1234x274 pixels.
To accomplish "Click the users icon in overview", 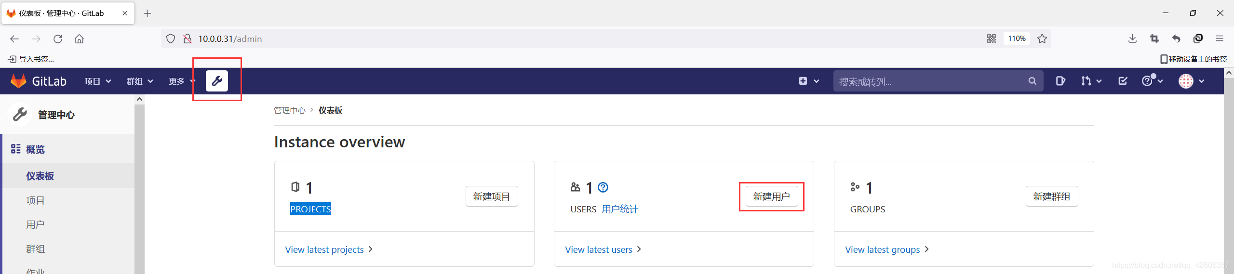I will pyautogui.click(x=575, y=187).
